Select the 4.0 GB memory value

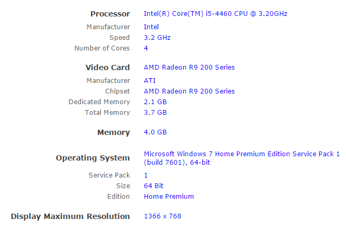point(155,132)
